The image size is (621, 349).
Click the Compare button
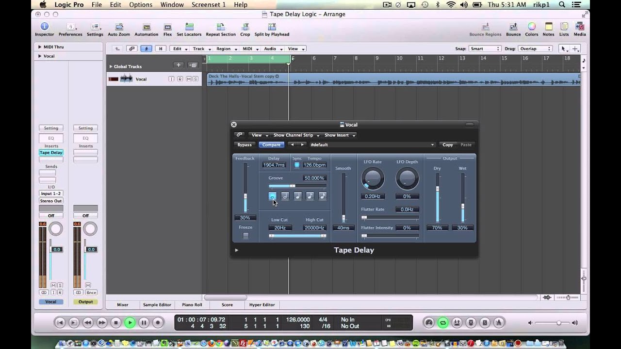pos(271,144)
